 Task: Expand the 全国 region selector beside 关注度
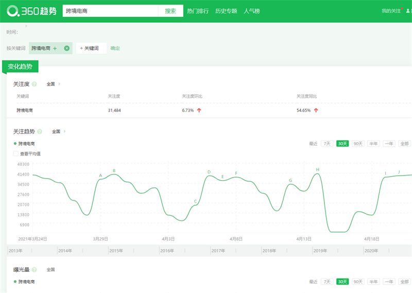[x=54, y=84]
